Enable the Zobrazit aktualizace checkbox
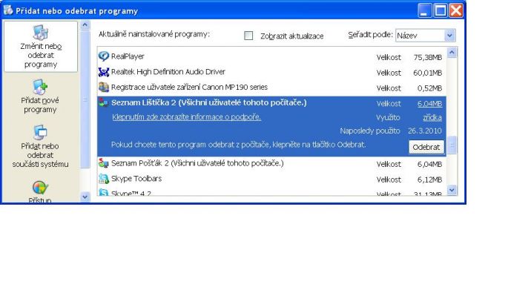The height and width of the screenshot is (296, 508). coord(248,36)
